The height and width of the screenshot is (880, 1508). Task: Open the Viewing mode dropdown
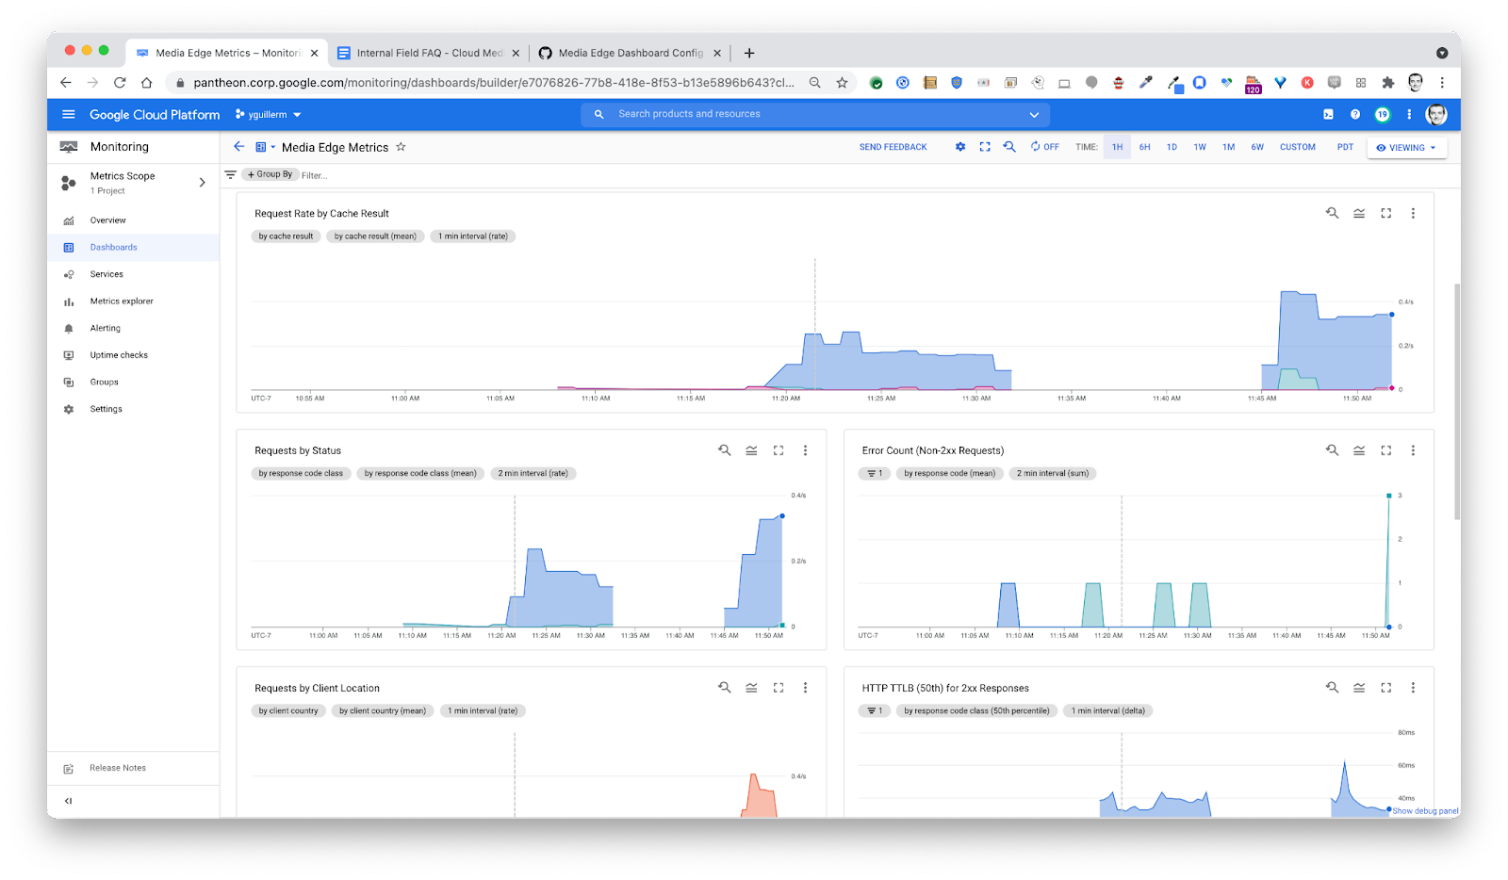pyautogui.click(x=1406, y=148)
